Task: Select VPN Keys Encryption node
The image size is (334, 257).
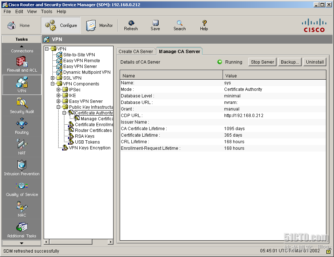Action: coord(90,148)
